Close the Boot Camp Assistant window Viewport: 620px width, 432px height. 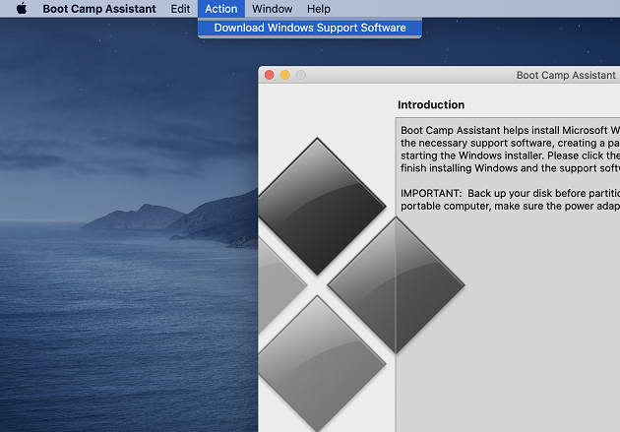270,75
